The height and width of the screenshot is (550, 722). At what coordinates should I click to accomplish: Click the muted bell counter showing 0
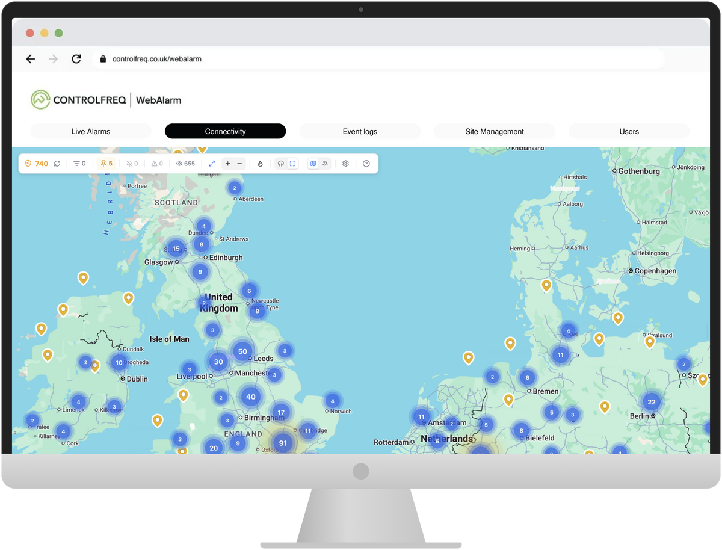click(x=132, y=164)
